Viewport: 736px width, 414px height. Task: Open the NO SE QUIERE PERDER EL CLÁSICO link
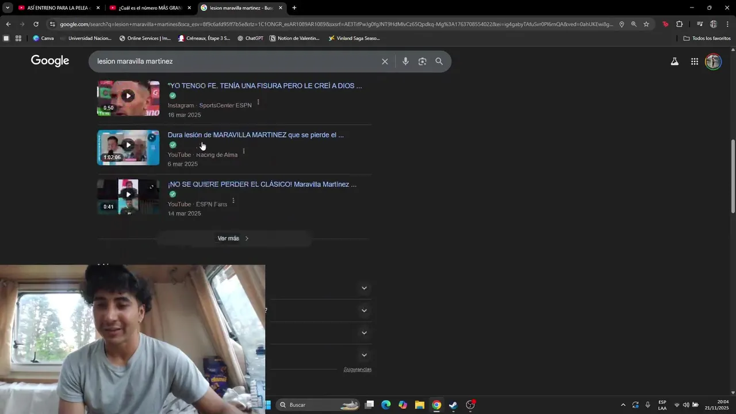tap(262, 185)
